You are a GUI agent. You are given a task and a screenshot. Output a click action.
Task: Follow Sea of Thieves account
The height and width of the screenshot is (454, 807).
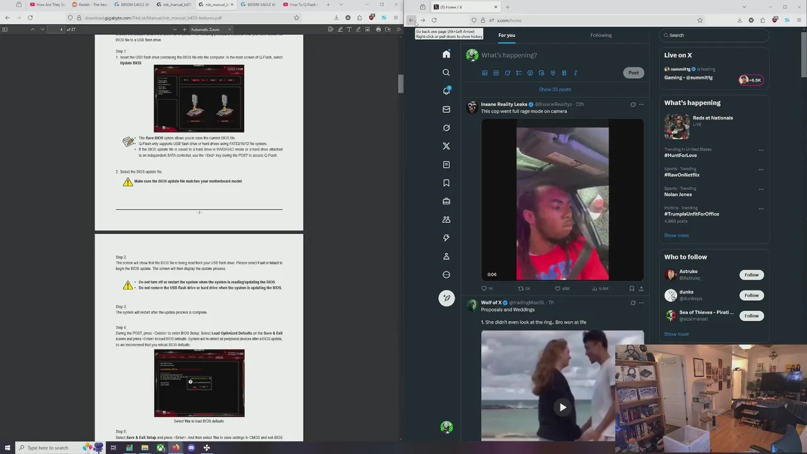click(752, 316)
